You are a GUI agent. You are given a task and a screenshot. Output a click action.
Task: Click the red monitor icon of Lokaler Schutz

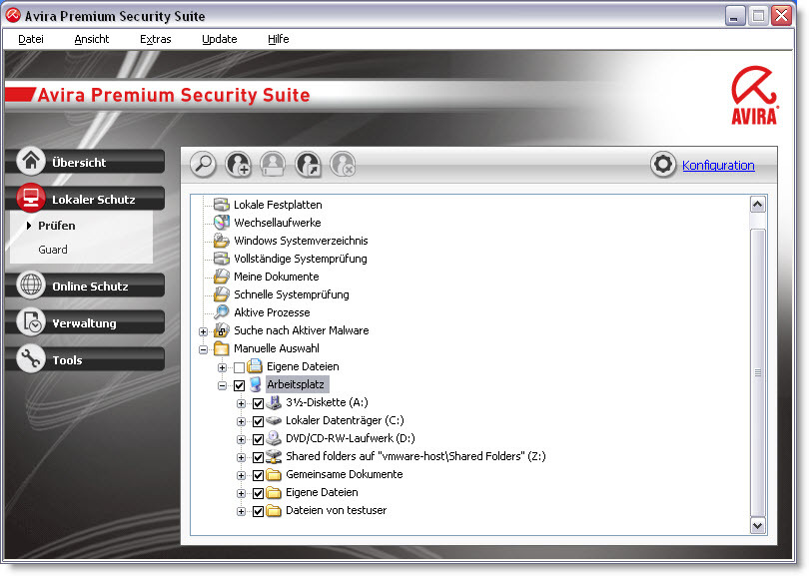pos(31,198)
